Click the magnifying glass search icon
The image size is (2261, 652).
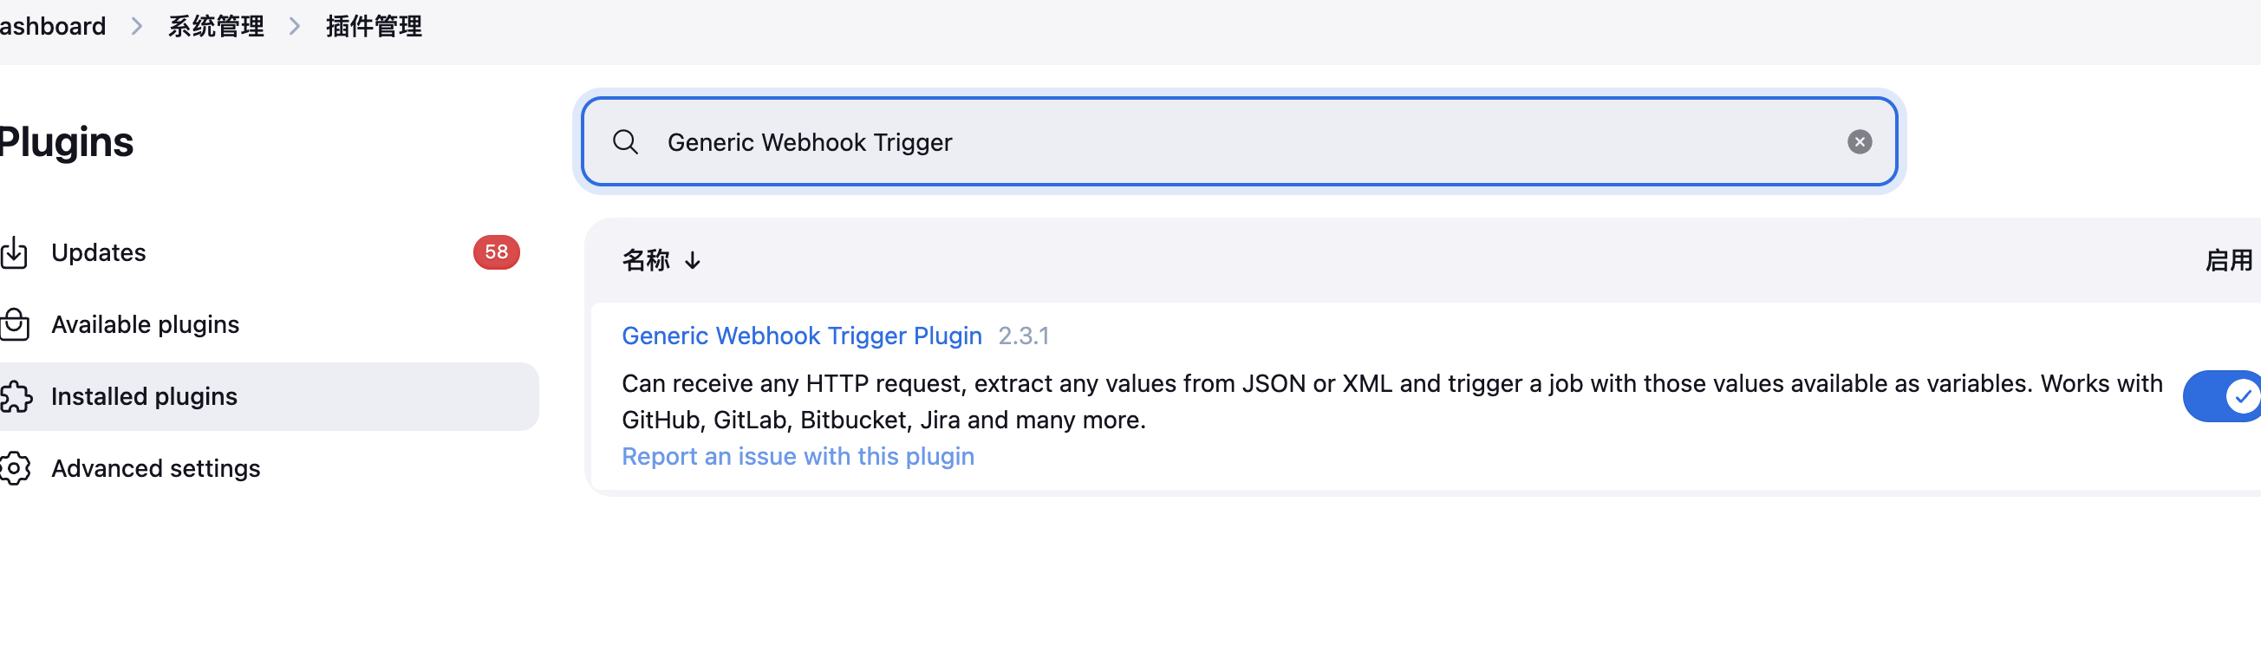tap(625, 142)
